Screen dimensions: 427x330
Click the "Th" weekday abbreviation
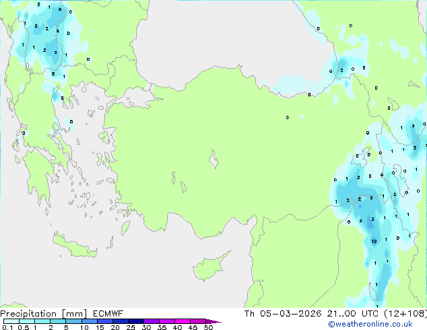[249, 314]
